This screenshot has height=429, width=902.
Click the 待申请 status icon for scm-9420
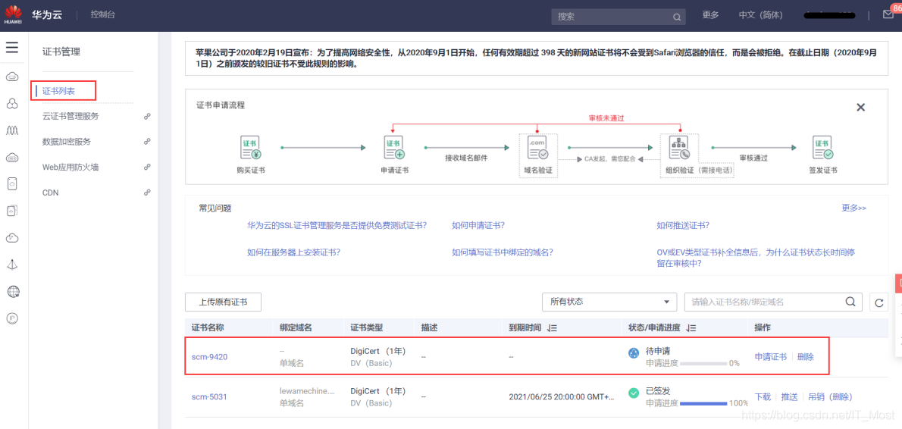coord(634,353)
